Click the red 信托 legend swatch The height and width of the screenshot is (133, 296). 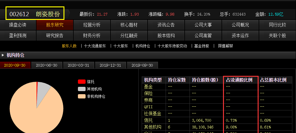[x=82, y=82]
